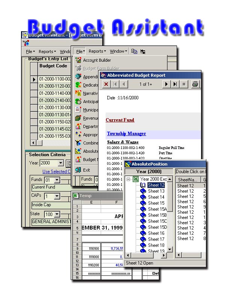Click the Exit door icon

pos(78,170)
